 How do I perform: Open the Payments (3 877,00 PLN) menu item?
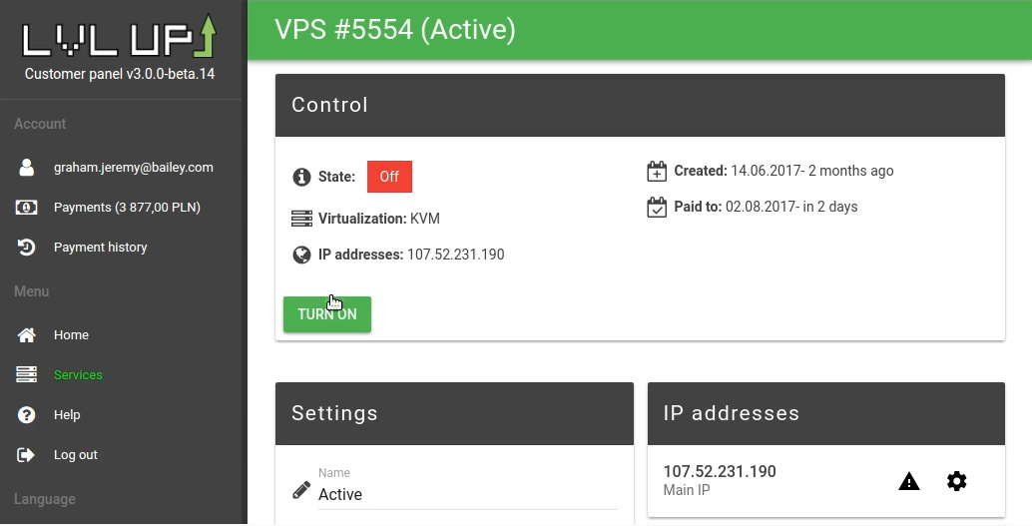tap(127, 208)
